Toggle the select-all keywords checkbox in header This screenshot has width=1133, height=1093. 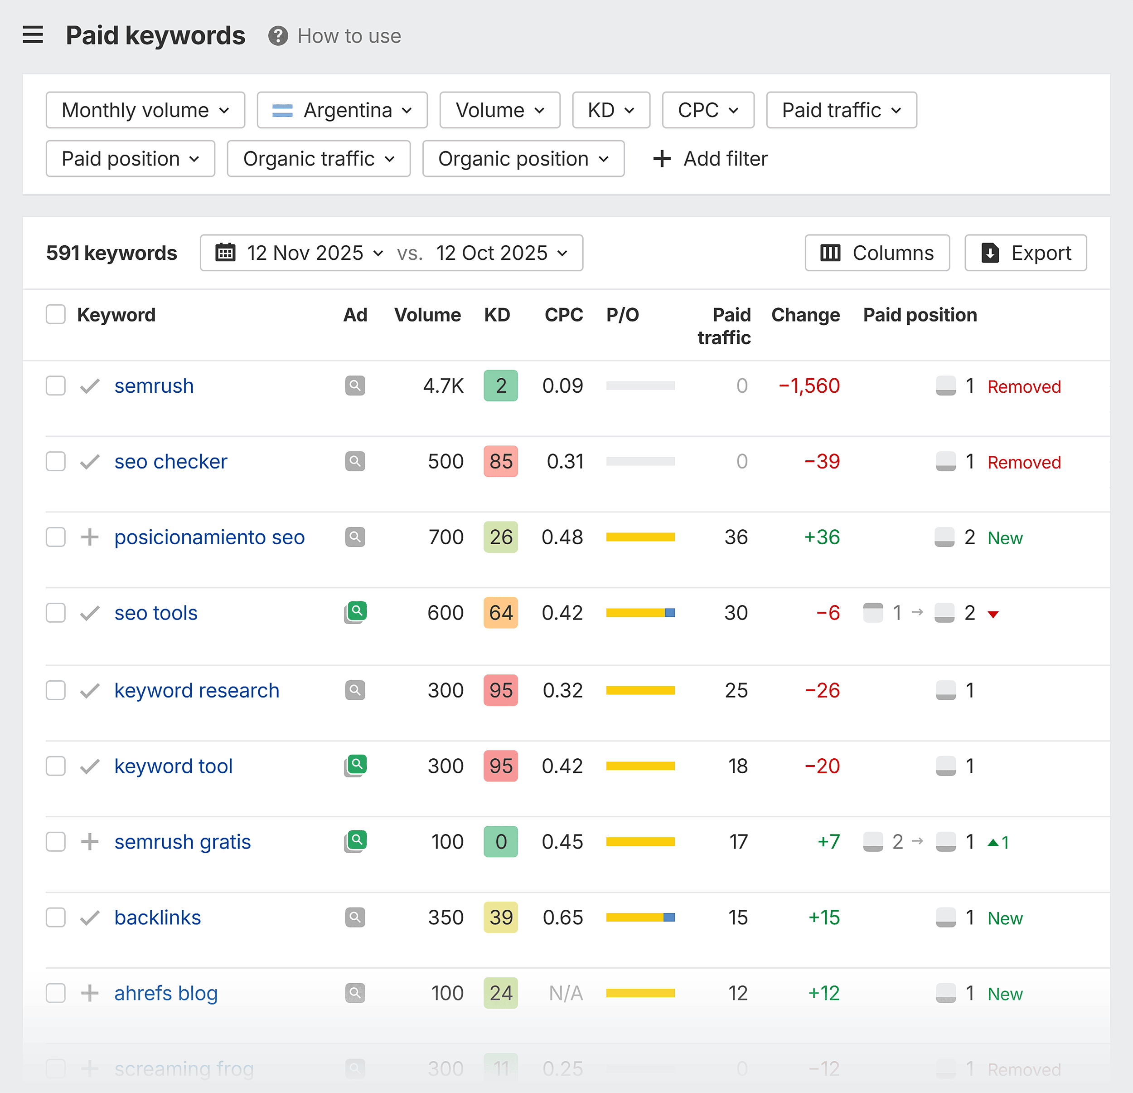(x=55, y=314)
